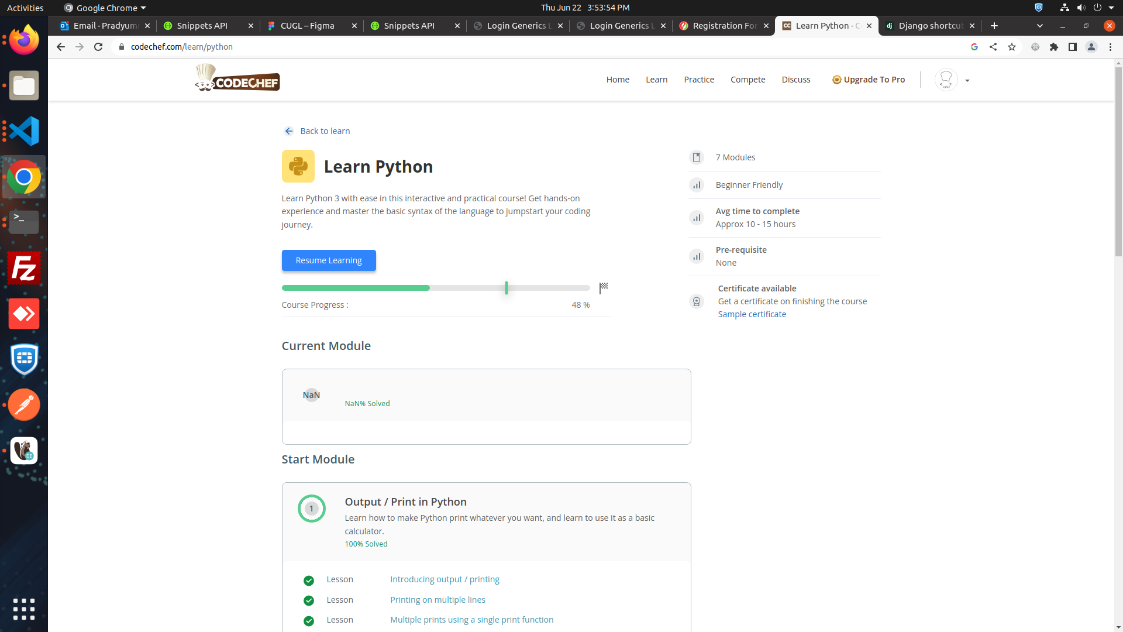
Task: Open the Chrome Extensions puzzle icon
Action: point(1054,47)
